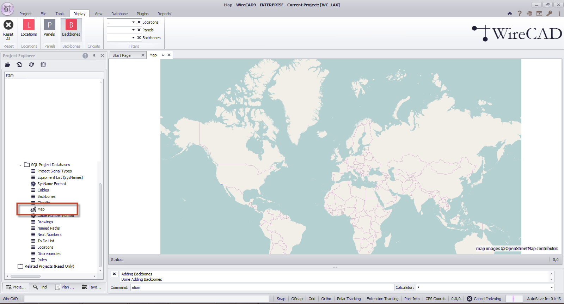Click the refresh icon in Project Explorer

(x=31, y=65)
